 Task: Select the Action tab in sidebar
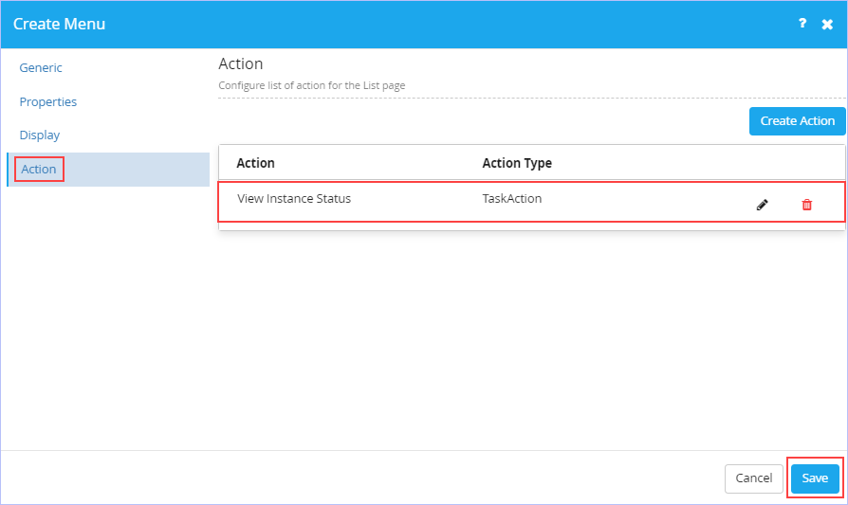pyautogui.click(x=38, y=169)
